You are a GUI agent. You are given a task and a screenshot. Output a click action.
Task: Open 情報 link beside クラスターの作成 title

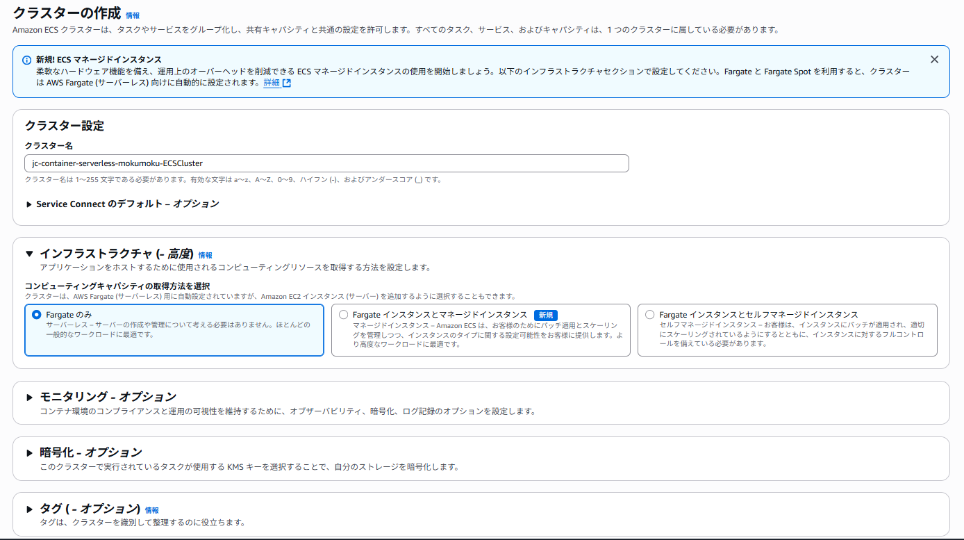(x=133, y=15)
